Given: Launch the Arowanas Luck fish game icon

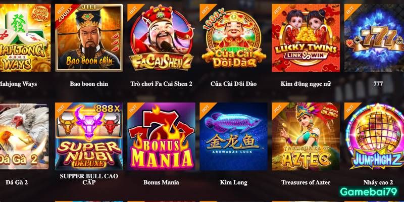Looking at the screenshot, I should click(233, 136).
